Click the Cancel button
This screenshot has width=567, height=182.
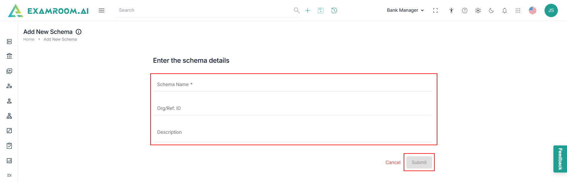coord(393,163)
